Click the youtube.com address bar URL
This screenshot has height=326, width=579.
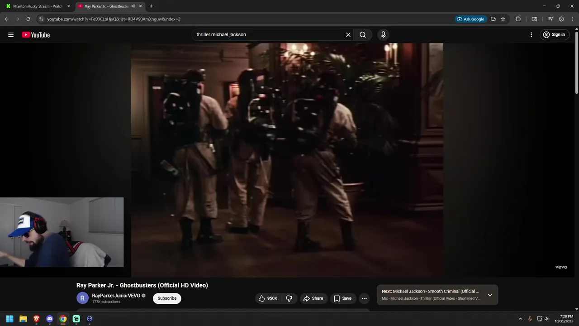(x=114, y=19)
